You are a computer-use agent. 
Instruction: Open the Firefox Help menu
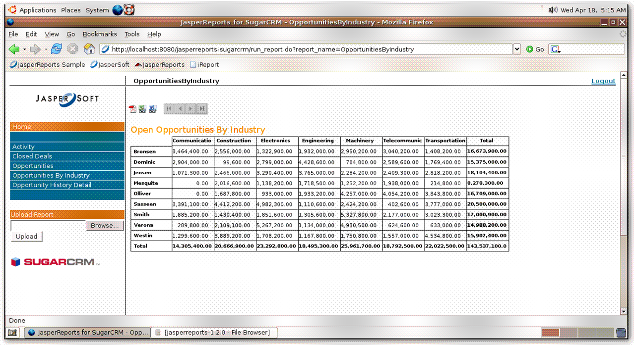pyautogui.click(x=154, y=34)
